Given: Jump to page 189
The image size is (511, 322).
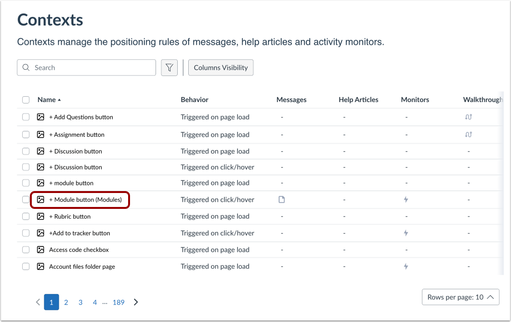Looking at the screenshot, I should (118, 302).
